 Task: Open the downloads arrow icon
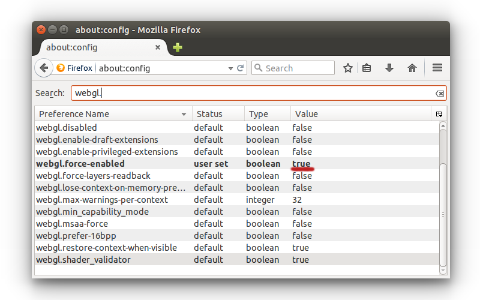[389, 68]
